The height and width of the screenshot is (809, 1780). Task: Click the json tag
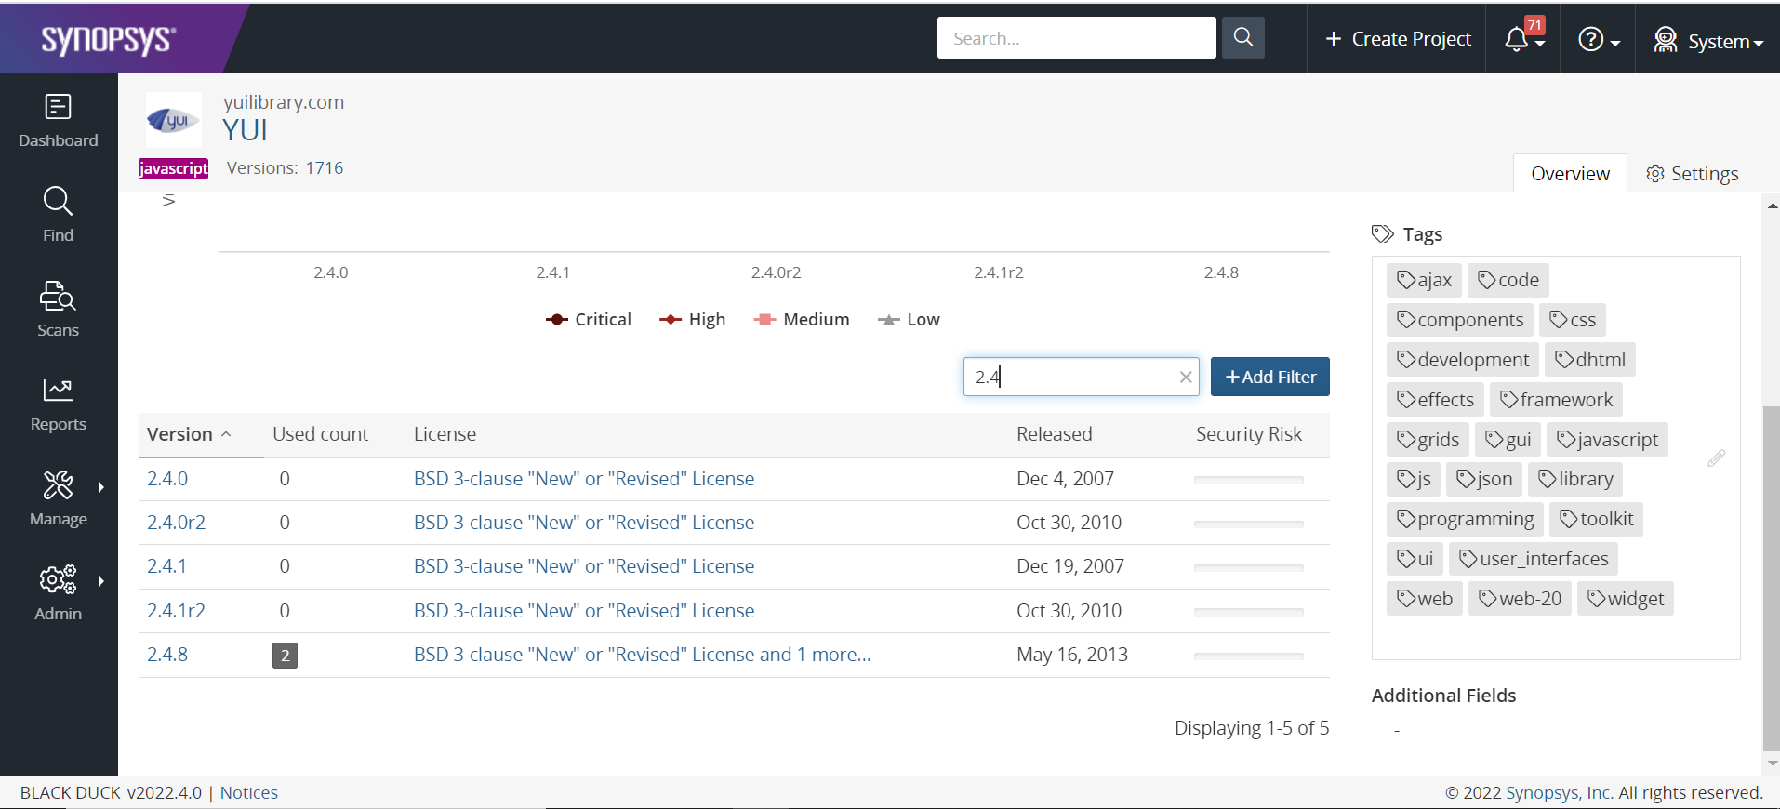click(1484, 480)
